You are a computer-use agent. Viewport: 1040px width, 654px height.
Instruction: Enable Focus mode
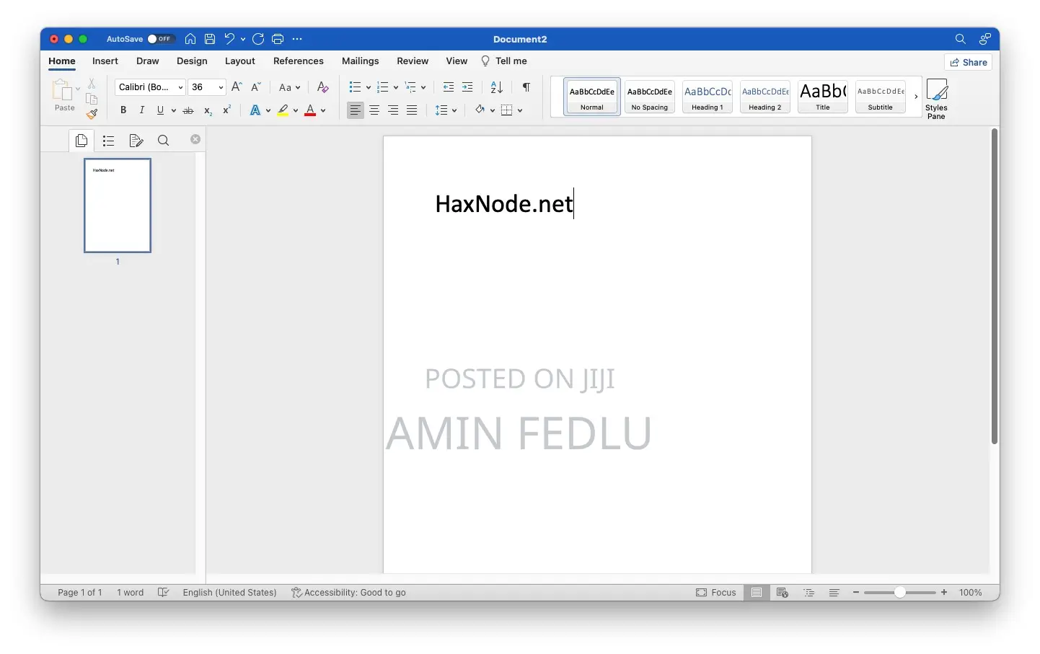pyautogui.click(x=716, y=592)
